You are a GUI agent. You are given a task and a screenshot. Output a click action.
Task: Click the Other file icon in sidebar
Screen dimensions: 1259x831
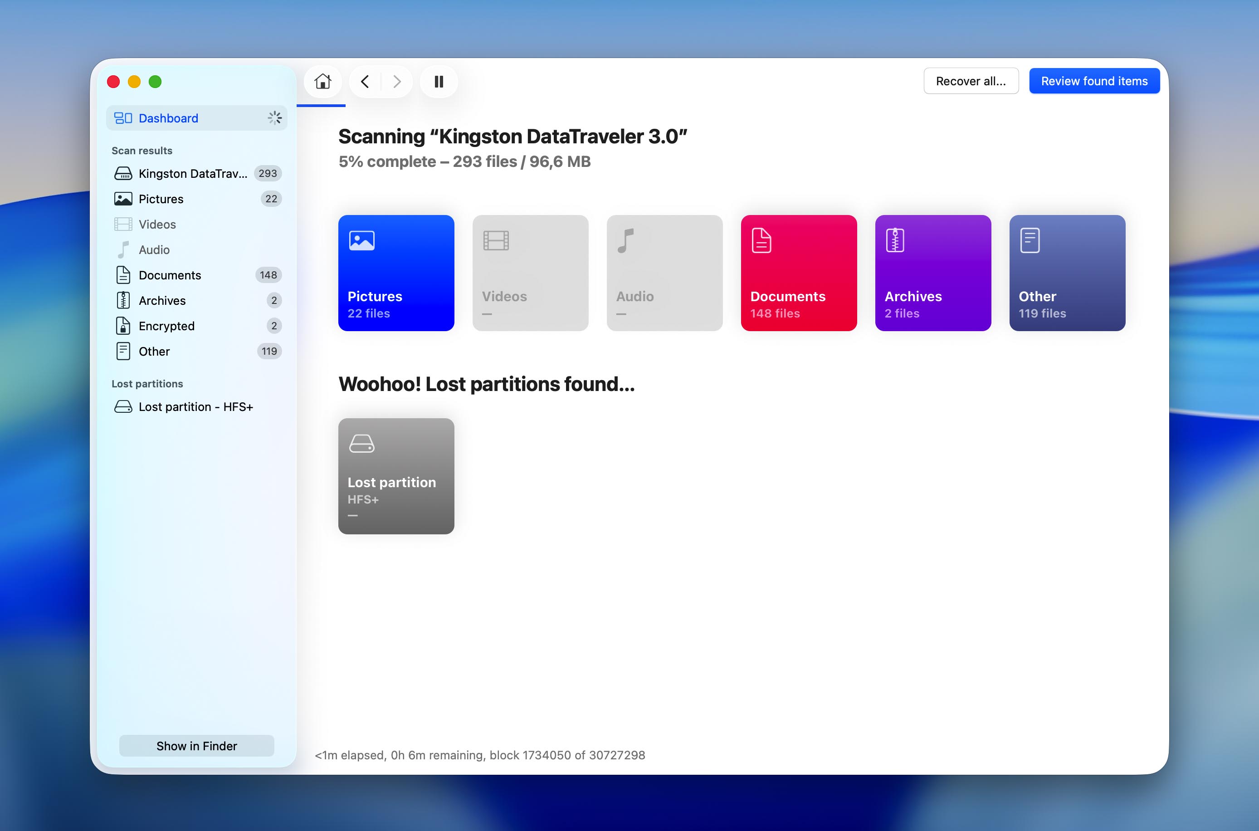[123, 352]
